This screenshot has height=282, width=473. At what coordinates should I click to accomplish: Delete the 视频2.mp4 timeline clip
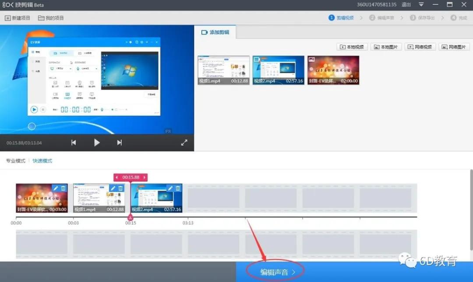178,188
